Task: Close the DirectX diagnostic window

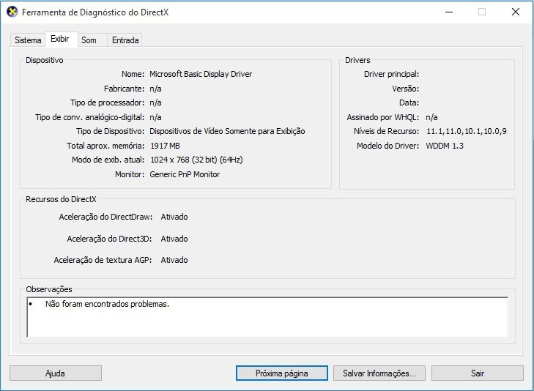Action: [x=515, y=12]
